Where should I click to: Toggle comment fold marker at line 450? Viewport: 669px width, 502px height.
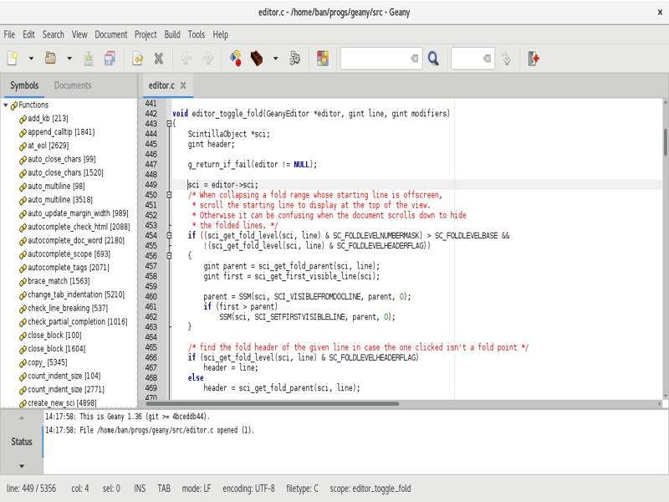(170, 195)
